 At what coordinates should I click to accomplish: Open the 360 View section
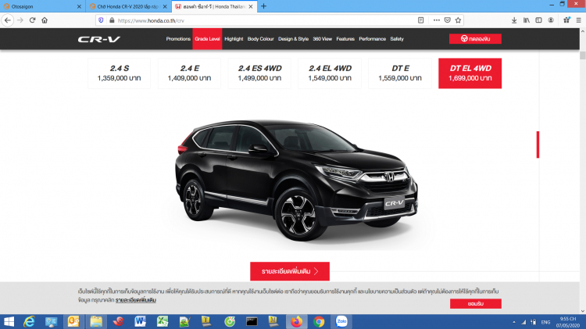point(323,39)
